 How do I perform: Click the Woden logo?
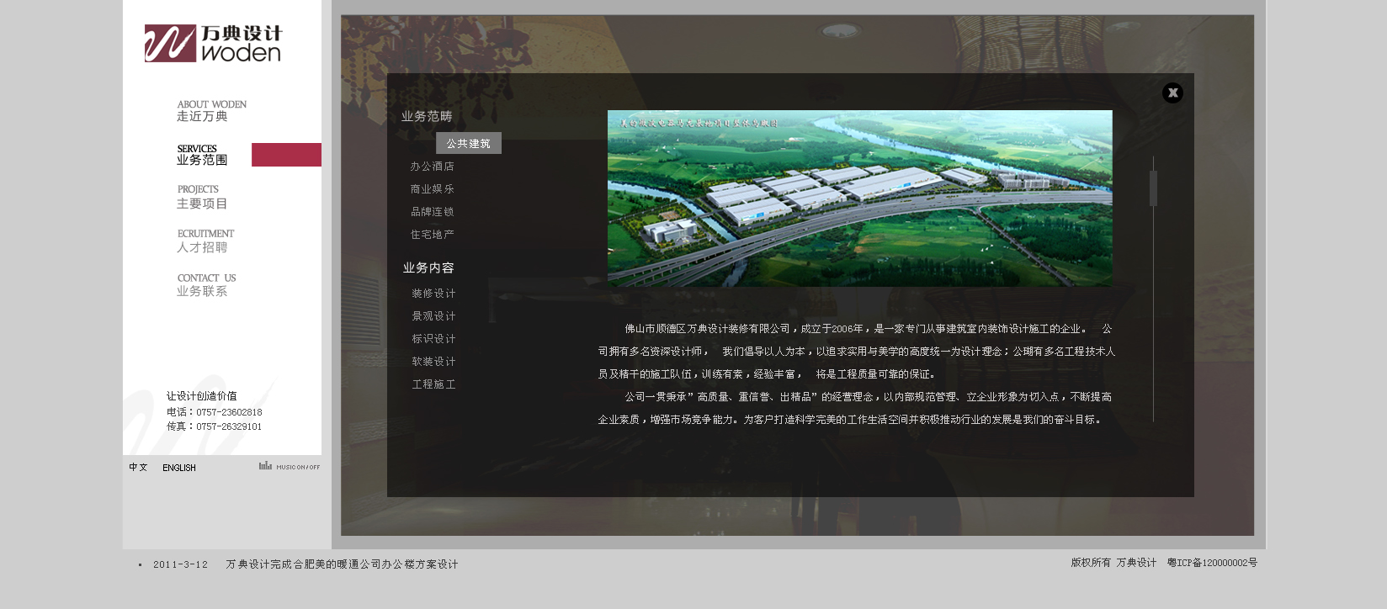(213, 44)
